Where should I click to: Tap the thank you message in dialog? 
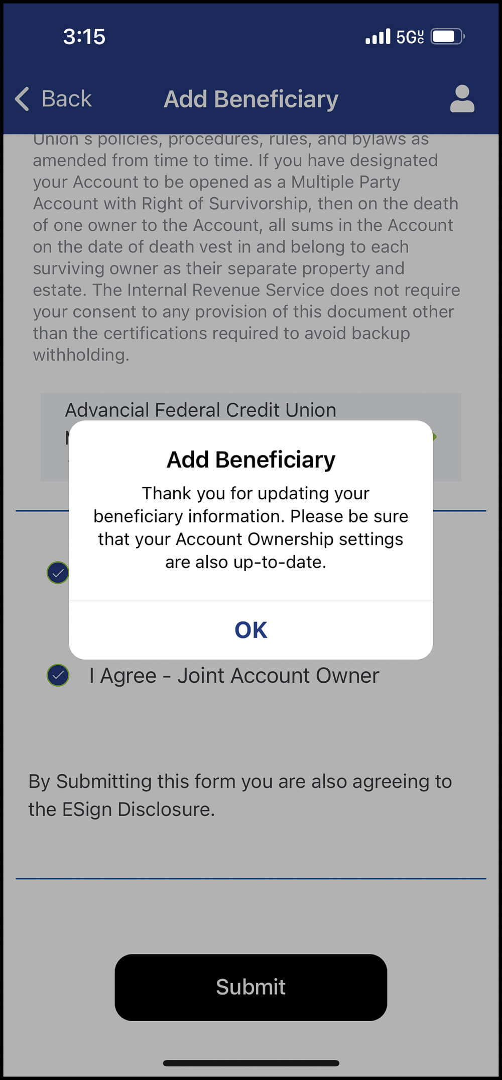[251, 527]
